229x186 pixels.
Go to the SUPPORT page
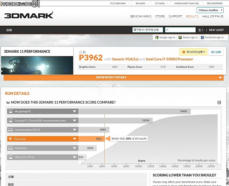(x=175, y=16)
